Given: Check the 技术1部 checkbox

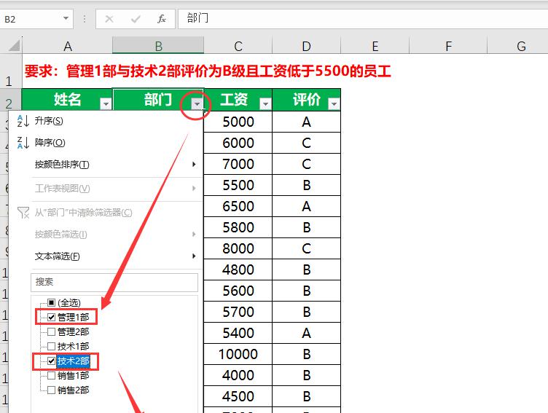Looking at the screenshot, I should point(51,346).
